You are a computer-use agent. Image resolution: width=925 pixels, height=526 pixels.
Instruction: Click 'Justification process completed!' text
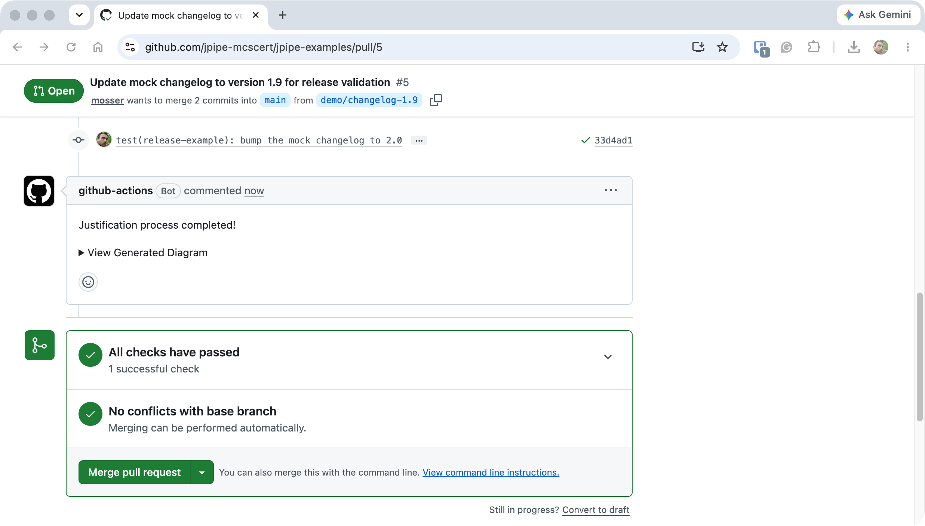click(x=157, y=225)
